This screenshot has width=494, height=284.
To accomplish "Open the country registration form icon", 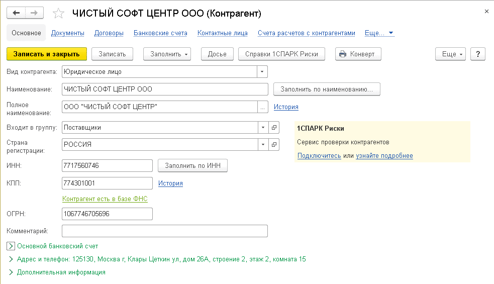I will (x=274, y=145).
